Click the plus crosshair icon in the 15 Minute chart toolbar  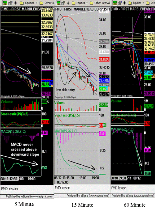(x=68, y=3)
